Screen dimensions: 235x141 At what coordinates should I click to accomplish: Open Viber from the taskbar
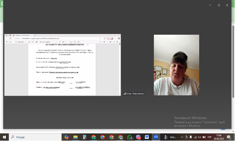coord(138,137)
